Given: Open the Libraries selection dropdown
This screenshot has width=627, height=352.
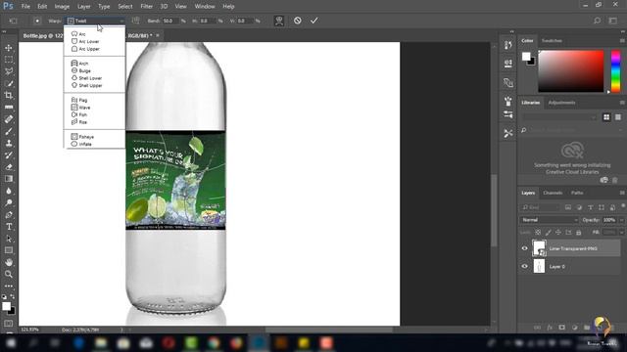Looking at the screenshot, I should pyautogui.click(x=559, y=117).
